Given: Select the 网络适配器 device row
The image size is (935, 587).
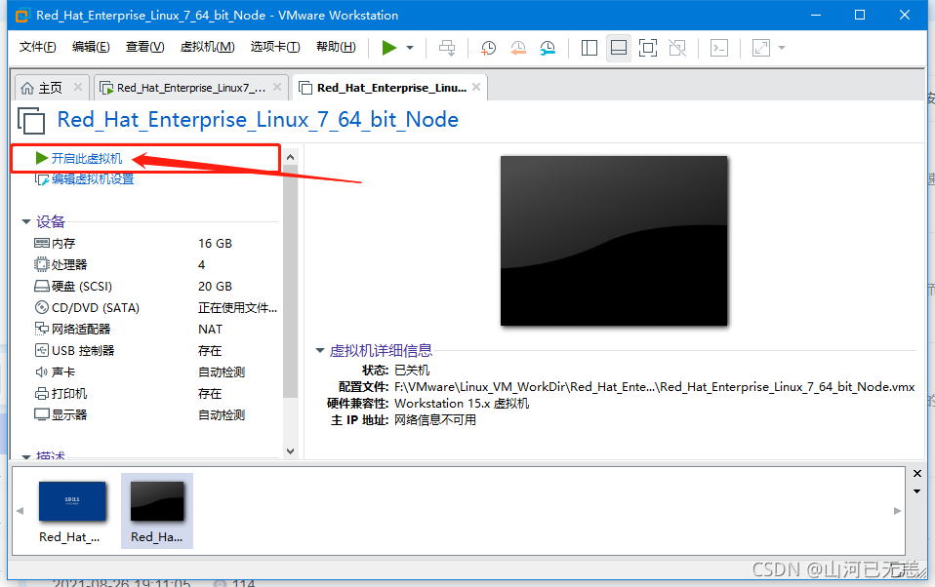Looking at the screenshot, I should tap(155, 329).
